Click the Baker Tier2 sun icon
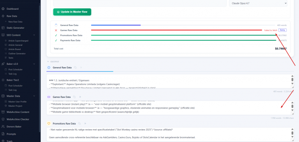This screenshot has height=142, width=299. [3, 80]
